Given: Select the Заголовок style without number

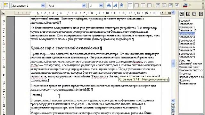Looking at the screenshot, I should (x=186, y=24).
